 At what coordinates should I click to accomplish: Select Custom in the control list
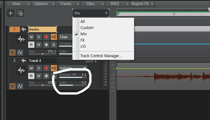pos(103,28)
